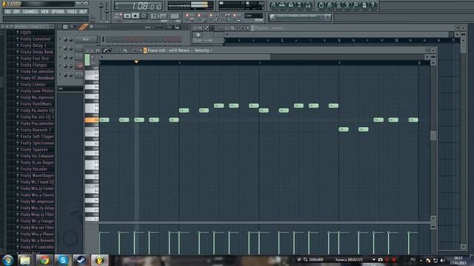Toggle the Kick channel mute LED
This screenshot has width=474, height=266.
pos(61,39)
